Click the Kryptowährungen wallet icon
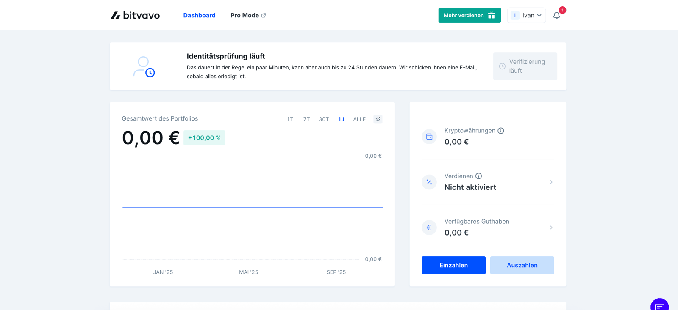 [x=429, y=137]
